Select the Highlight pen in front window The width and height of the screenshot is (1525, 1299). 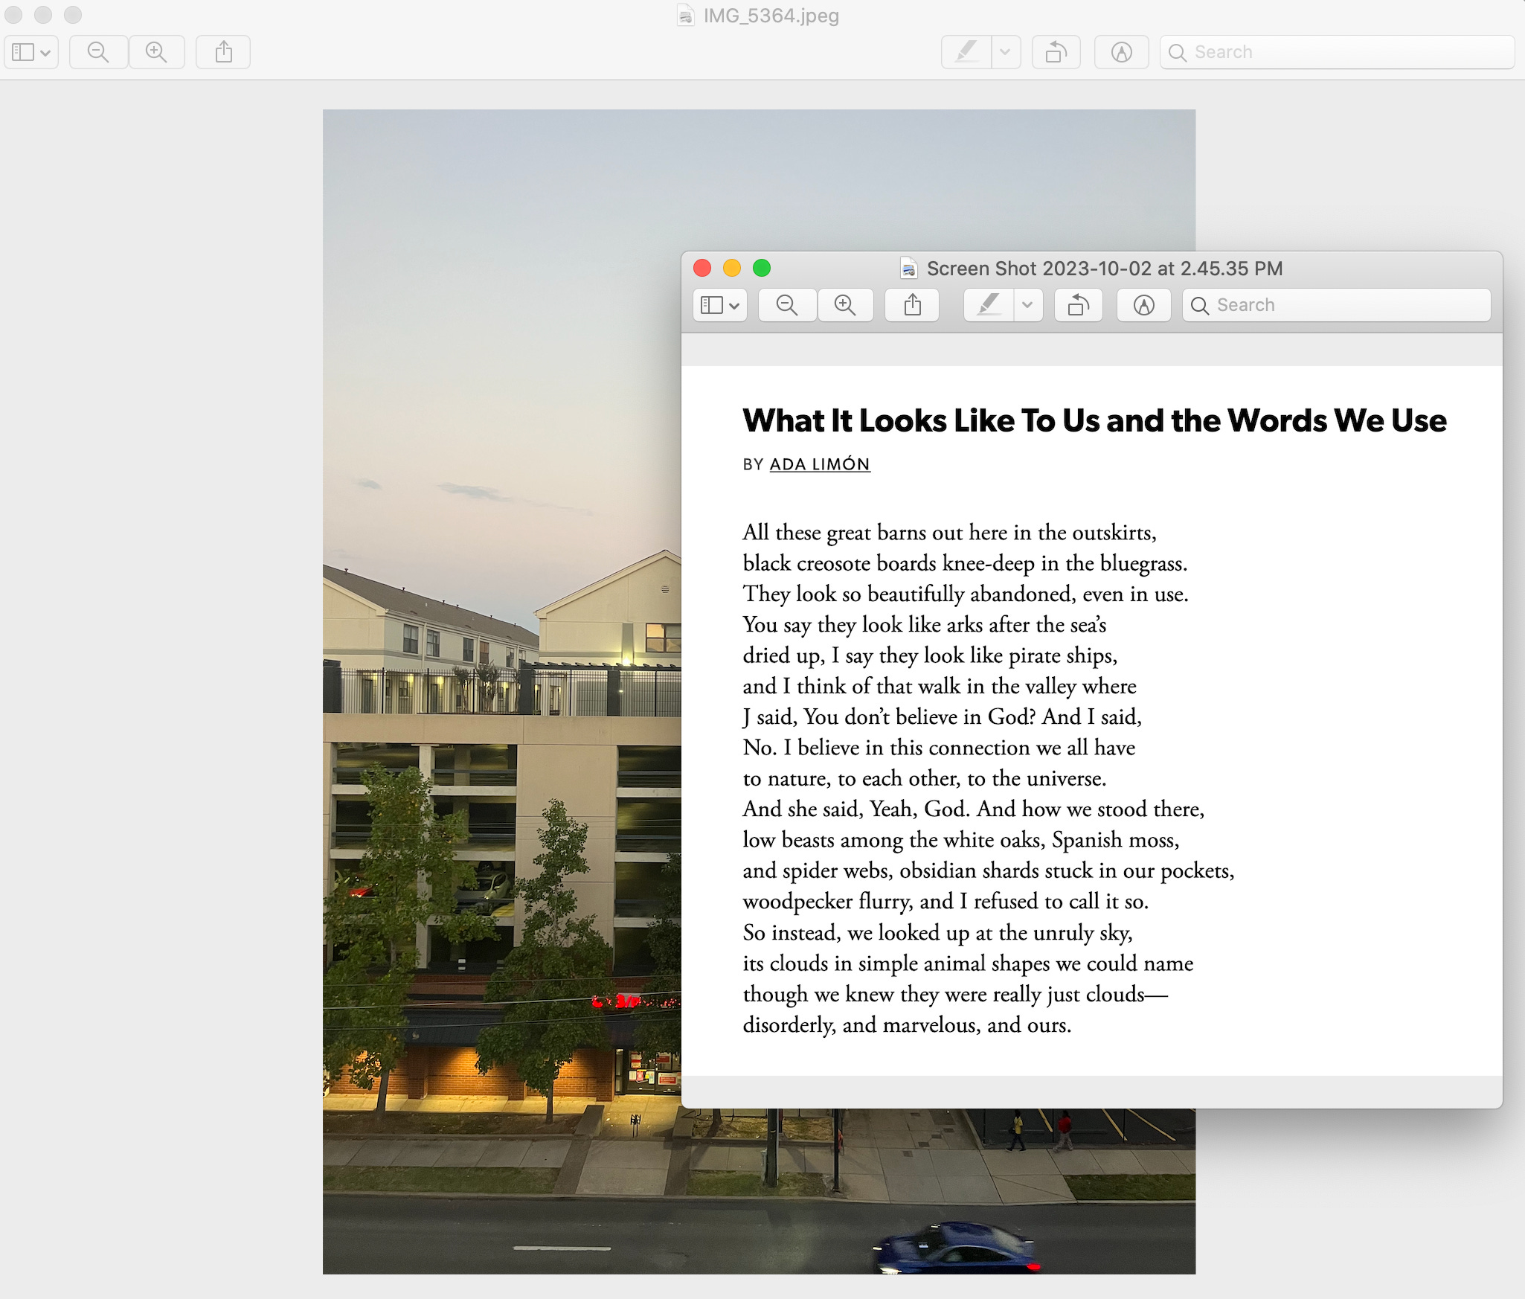(988, 305)
